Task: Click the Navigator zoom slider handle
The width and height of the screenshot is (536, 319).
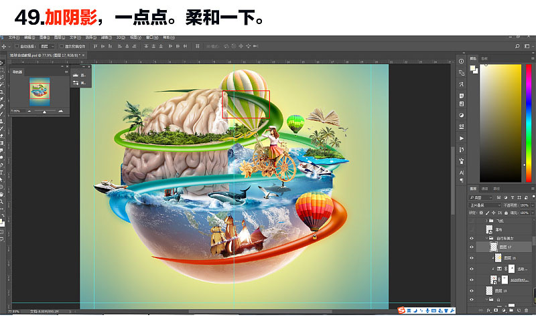Action: click(44, 112)
